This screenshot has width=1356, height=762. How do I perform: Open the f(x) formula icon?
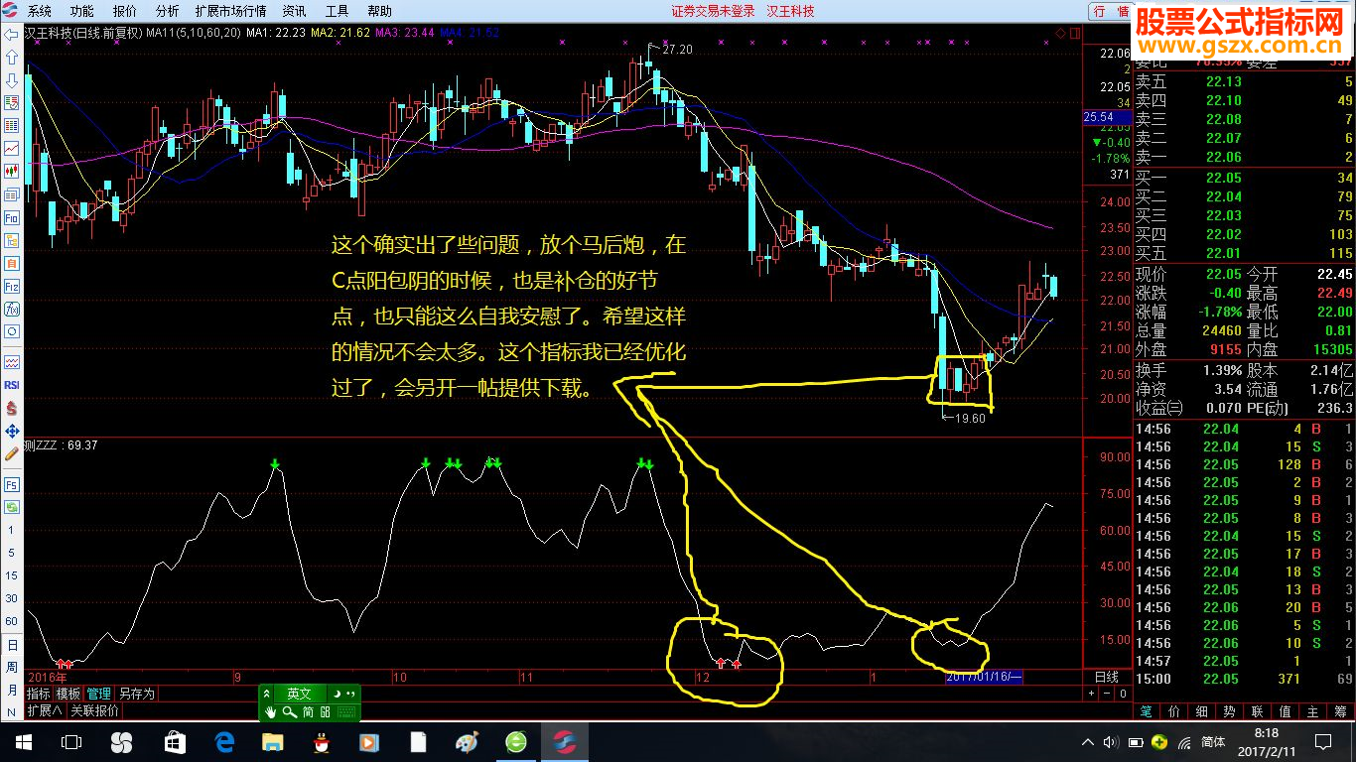pyautogui.click(x=12, y=309)
